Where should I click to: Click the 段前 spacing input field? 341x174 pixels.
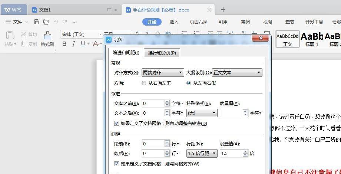coord(153,144)
